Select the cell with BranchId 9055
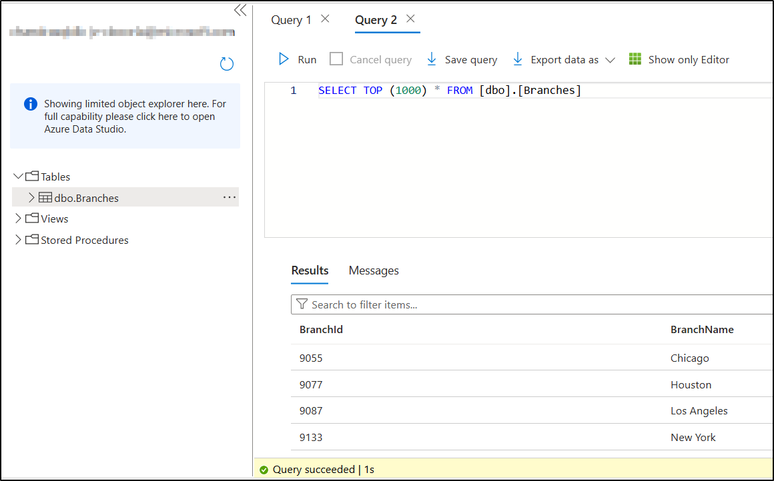 (x=311, y=358)
